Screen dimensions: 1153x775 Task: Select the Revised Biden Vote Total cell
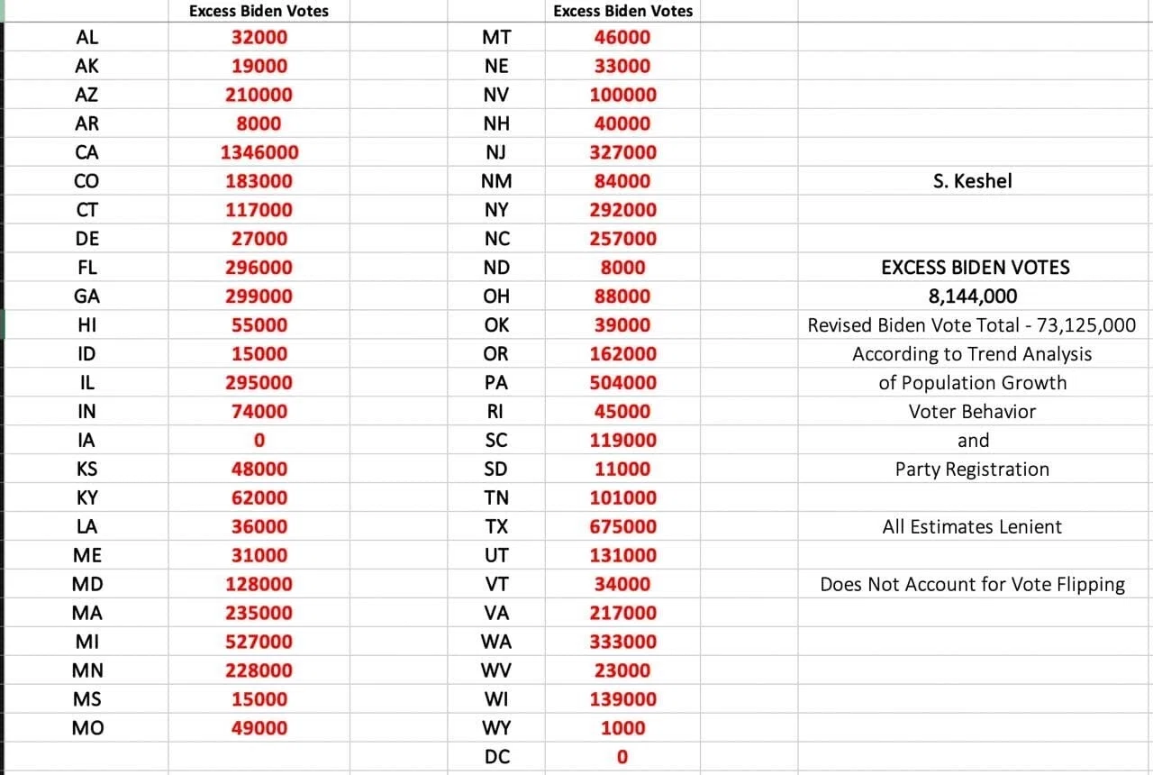[973, 325]
